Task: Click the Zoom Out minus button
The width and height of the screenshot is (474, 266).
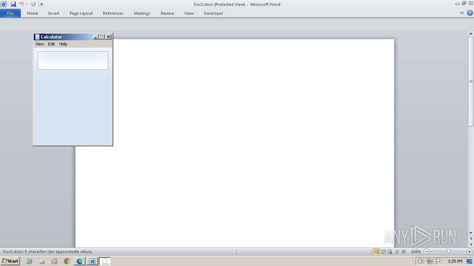Action: 427,252
